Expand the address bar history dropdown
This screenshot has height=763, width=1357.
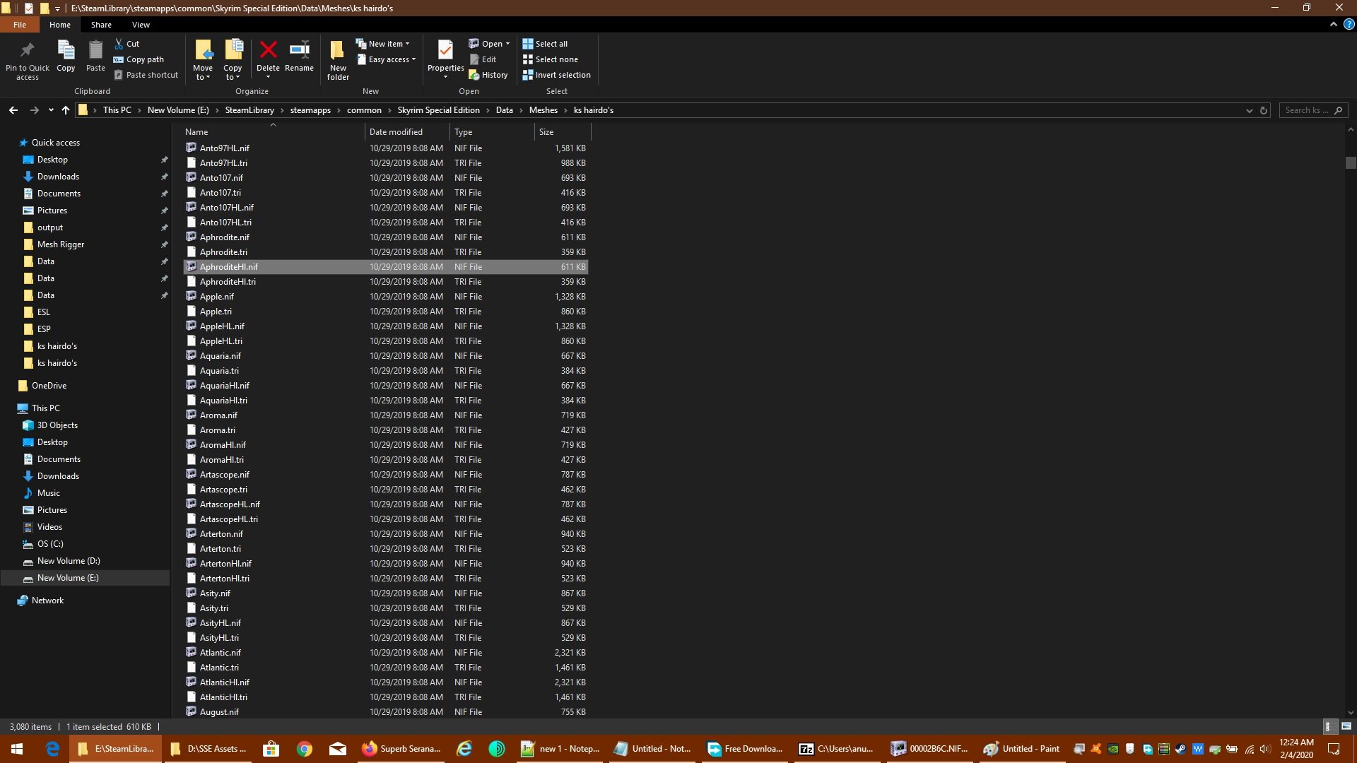(x=1249, y=110)
